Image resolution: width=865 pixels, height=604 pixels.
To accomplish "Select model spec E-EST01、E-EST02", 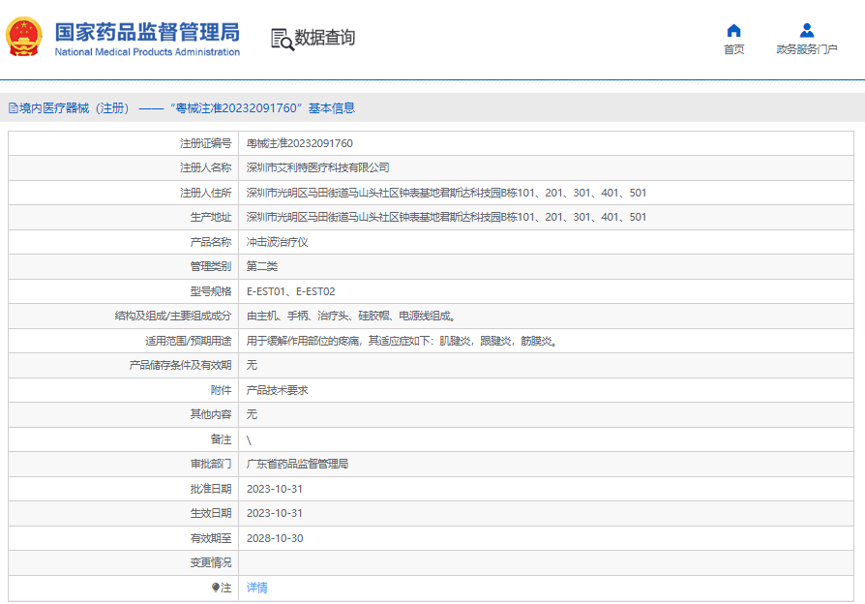I will 290,291.
